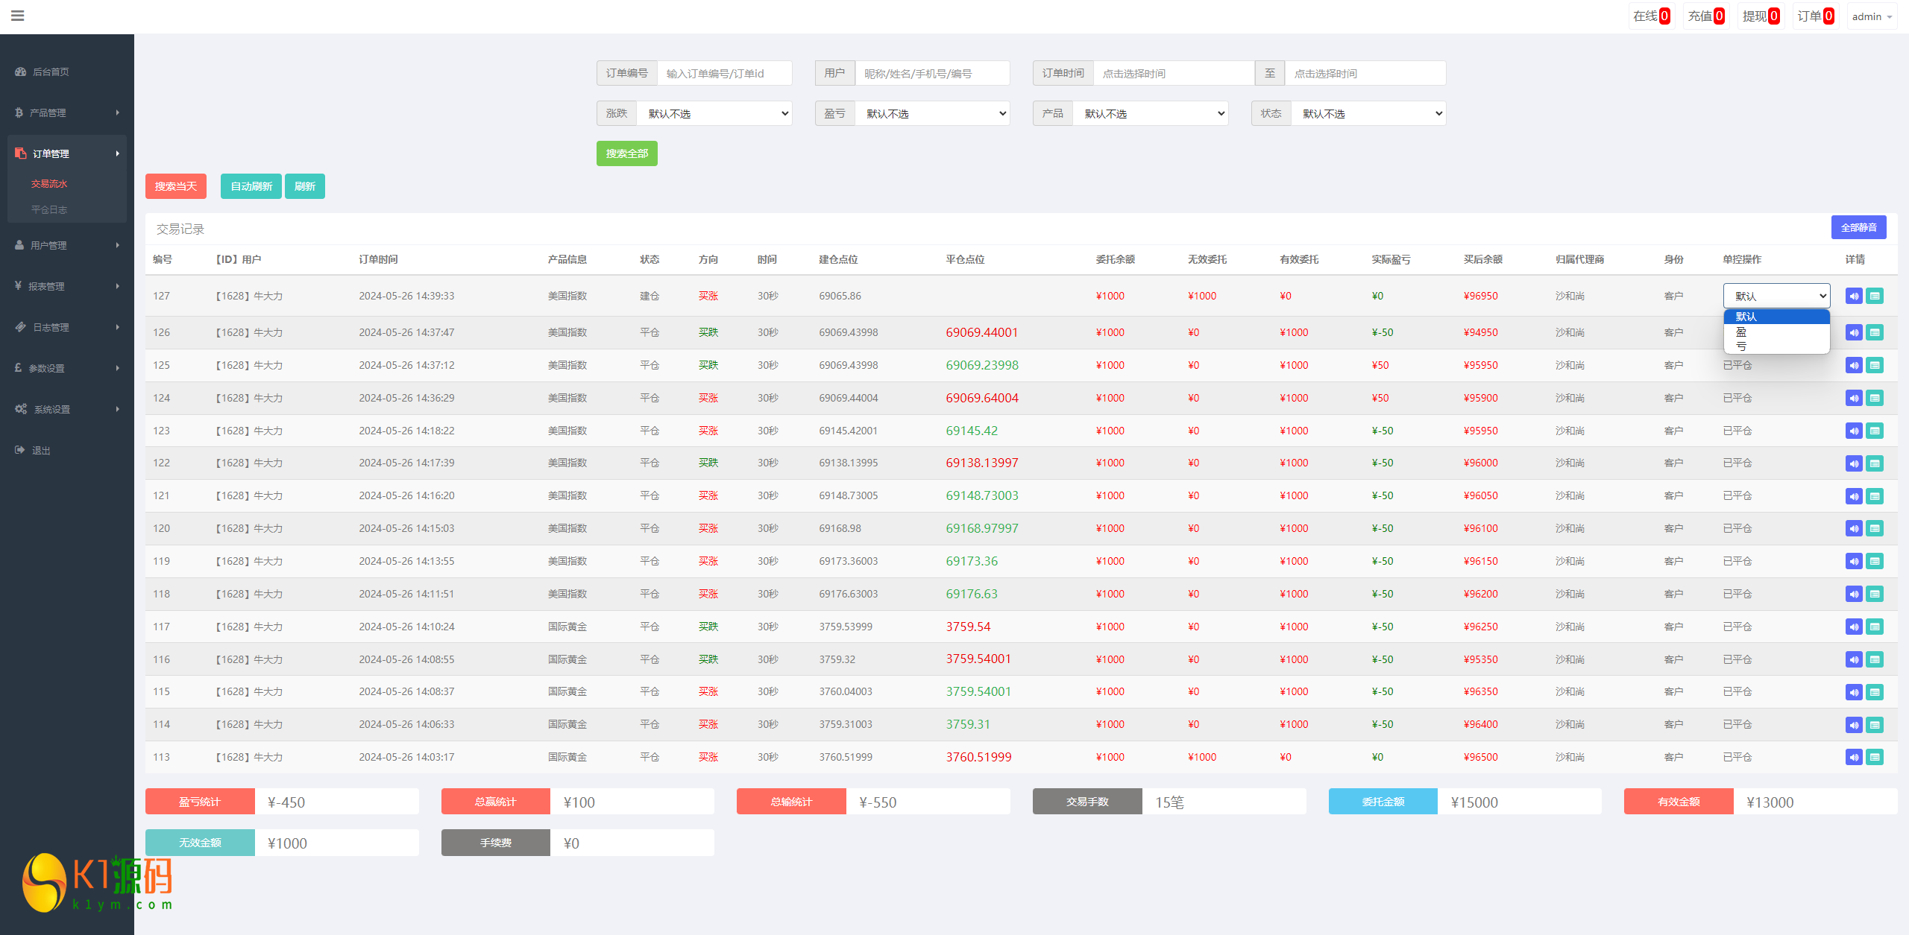Click sound icon for order 113
The width and height of the screenshot is (1909, 935).
(x=1854, y=758)
